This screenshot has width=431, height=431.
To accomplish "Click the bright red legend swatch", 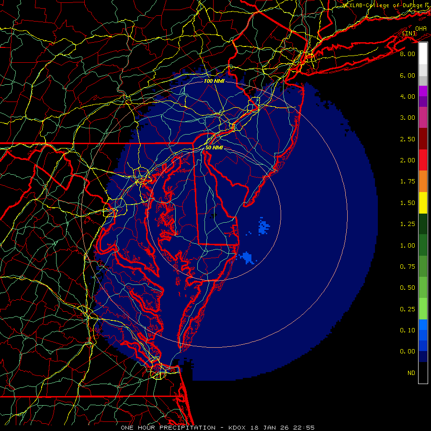I will [423, 160].
